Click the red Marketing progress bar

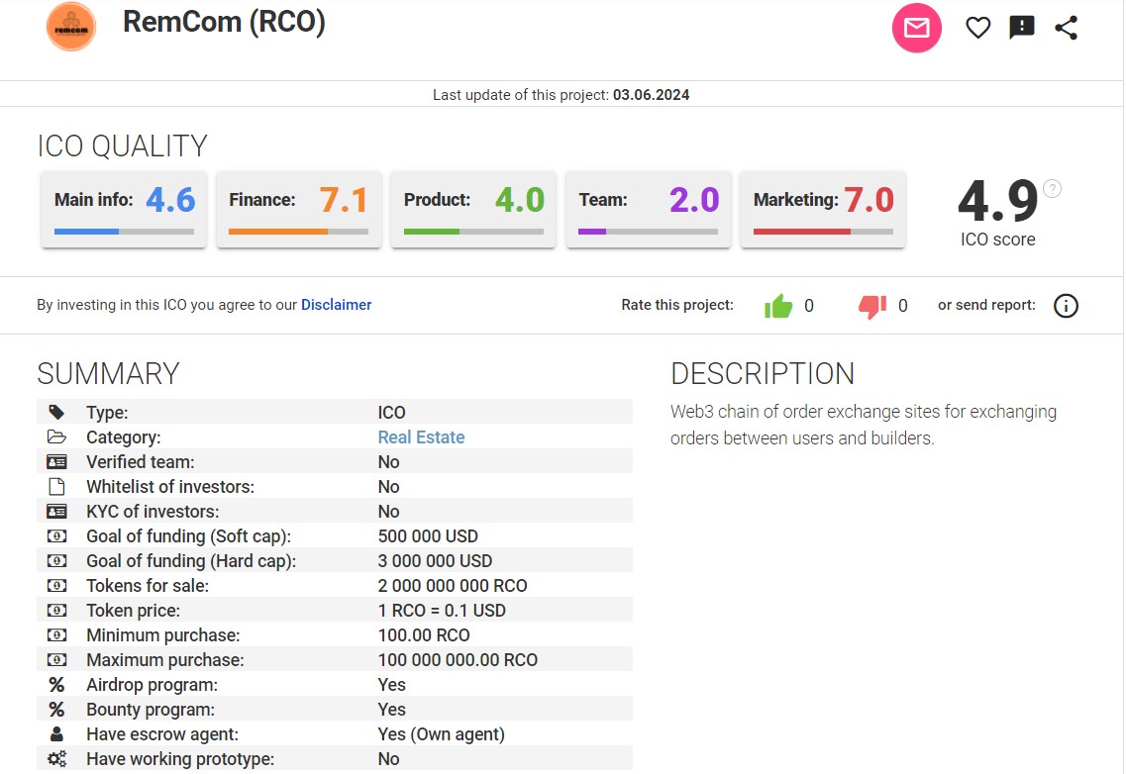click(823, 232)
